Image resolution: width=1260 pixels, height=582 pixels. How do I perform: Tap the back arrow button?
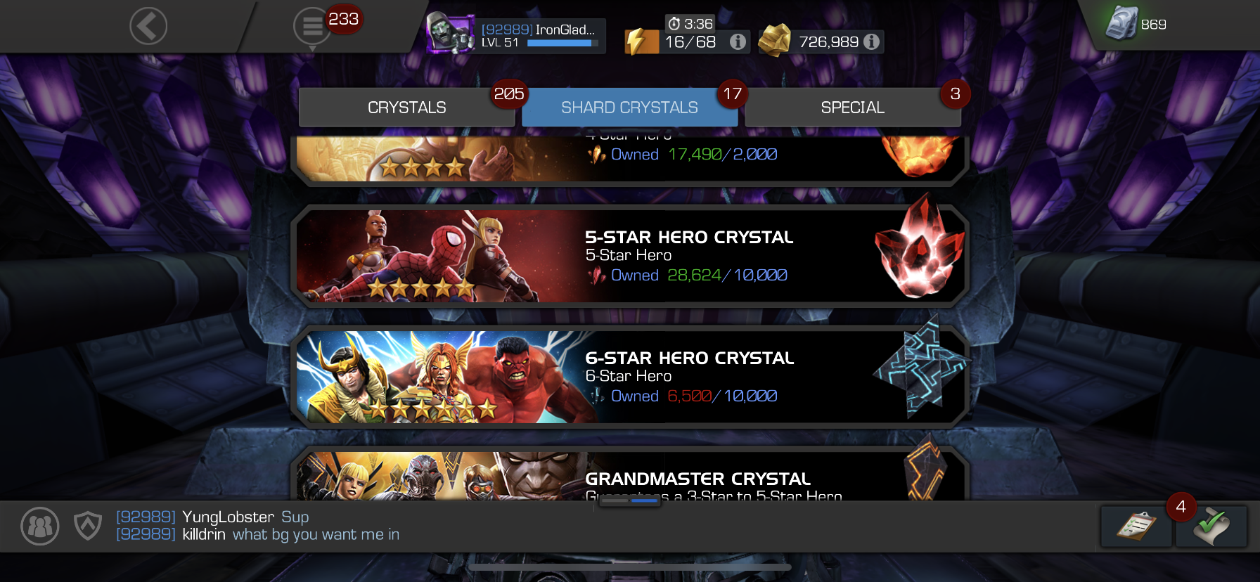pyautogui.click(x=148, y=27)
